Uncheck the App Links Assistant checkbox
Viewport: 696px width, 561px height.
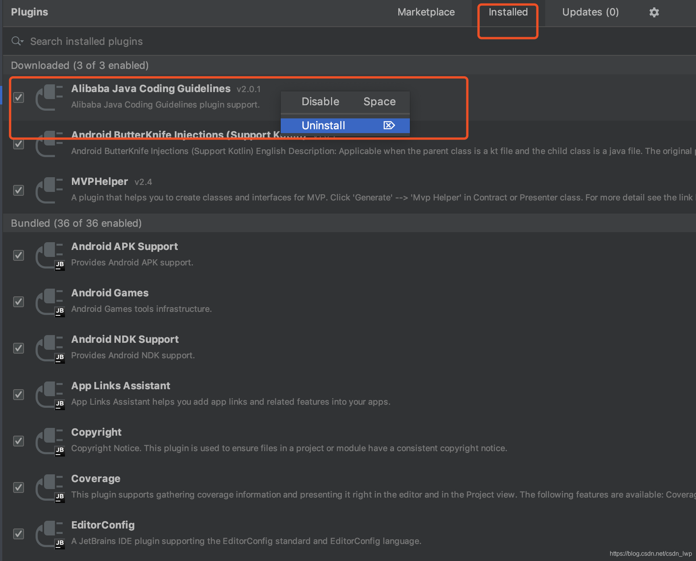click(19, 395)
